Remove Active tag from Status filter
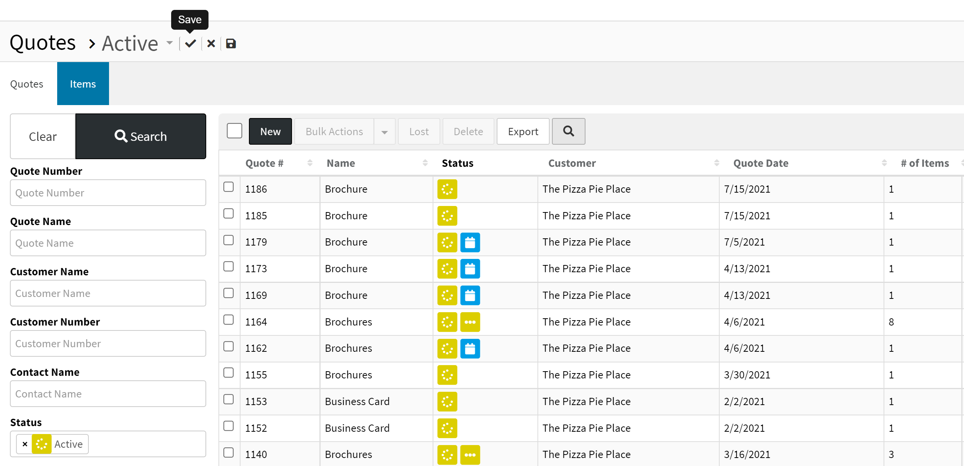The width and height of the screenshot is (964, 466). 25,444
